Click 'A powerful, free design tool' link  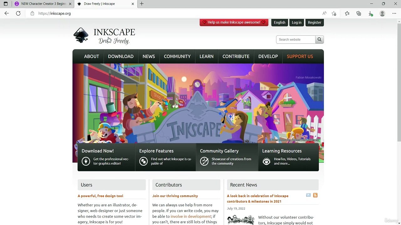(x=100, y=196)
